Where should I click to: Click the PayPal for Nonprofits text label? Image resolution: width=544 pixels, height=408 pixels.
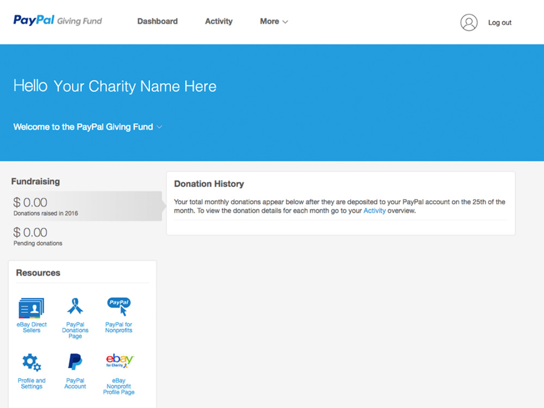[x=119, y=327]
